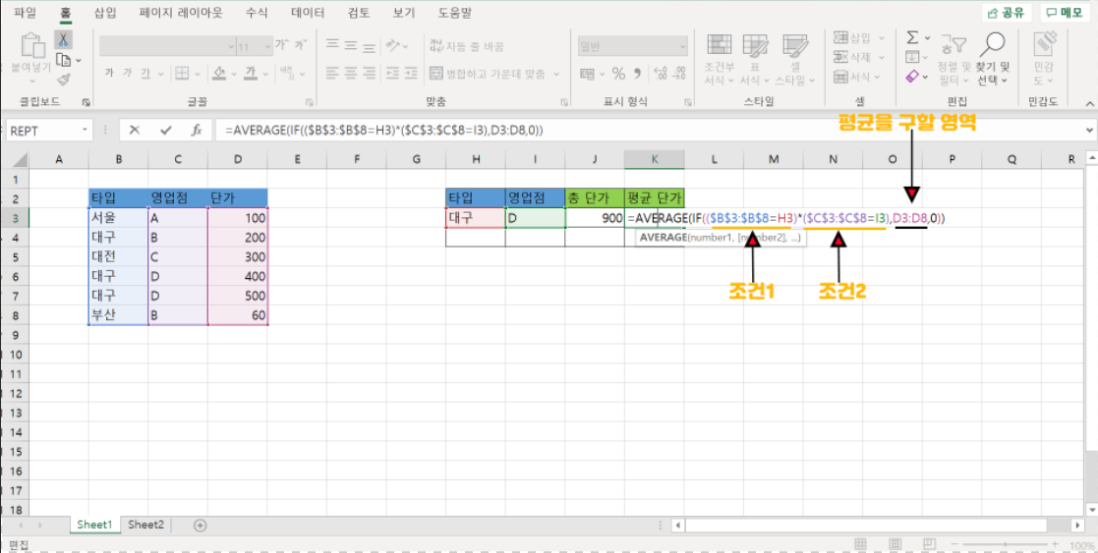Click the increase font size icon

coord(282,45)
